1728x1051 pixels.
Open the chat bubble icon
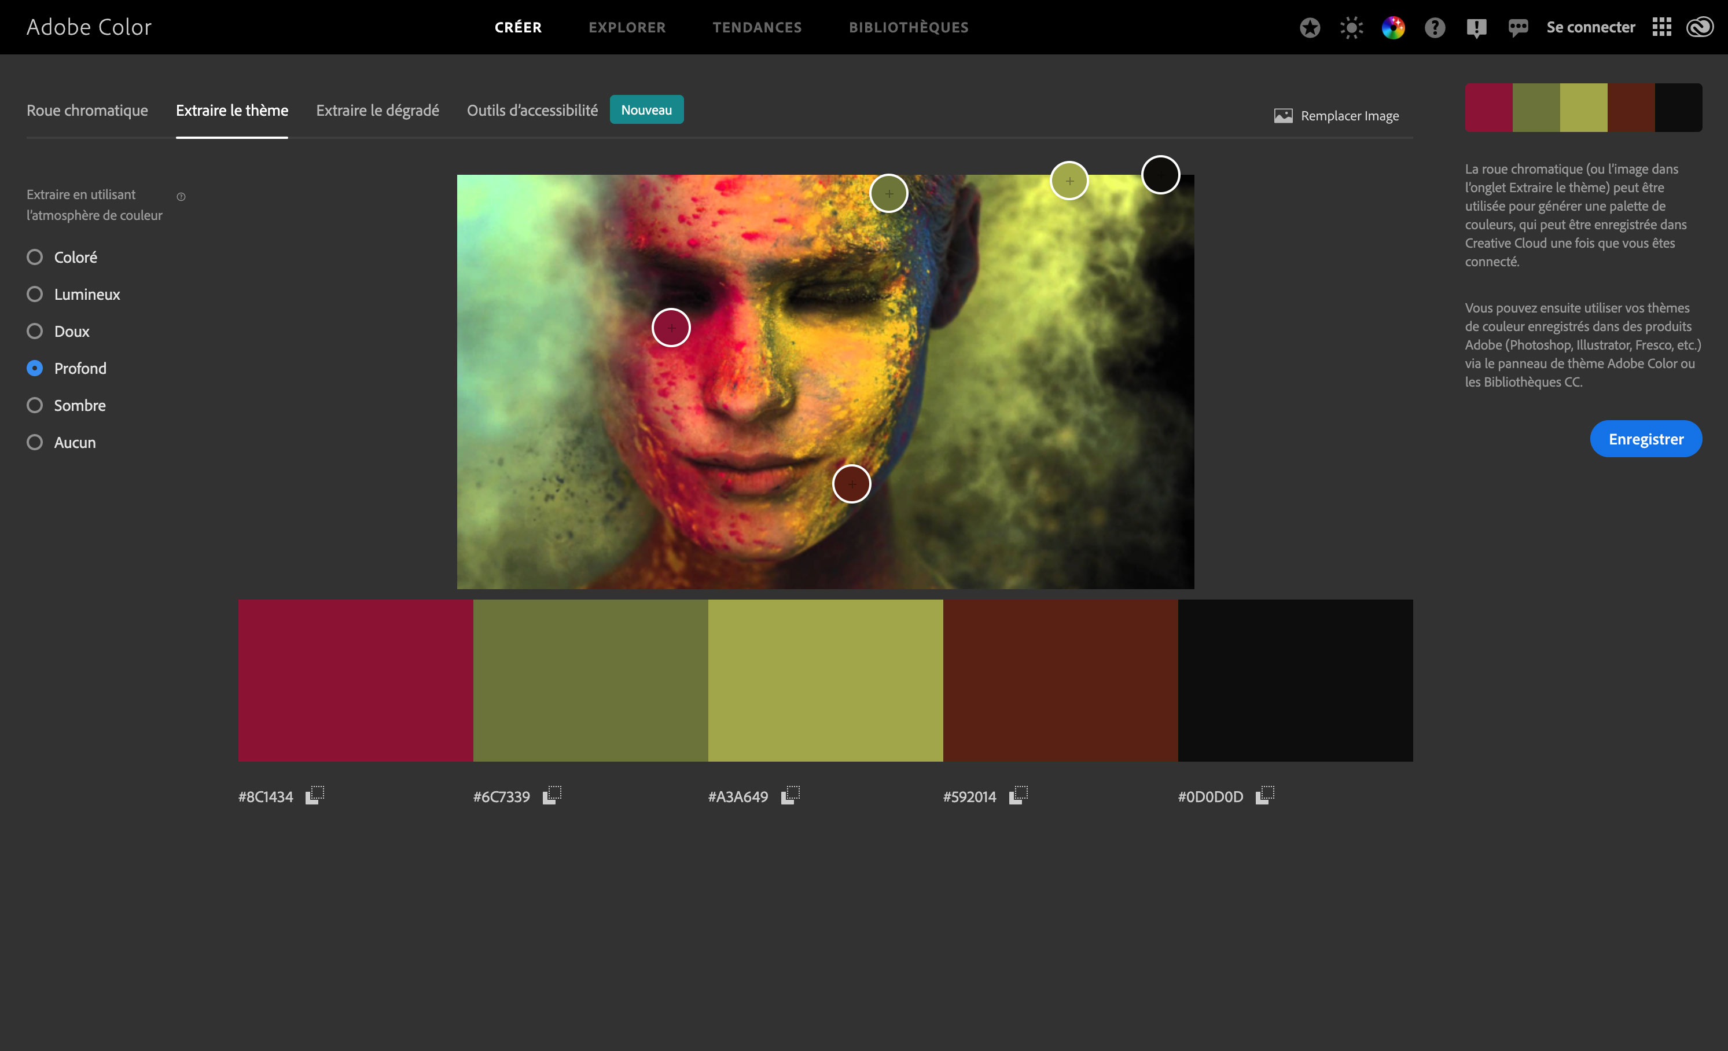pyautogui.click(x=1517, y=27)
